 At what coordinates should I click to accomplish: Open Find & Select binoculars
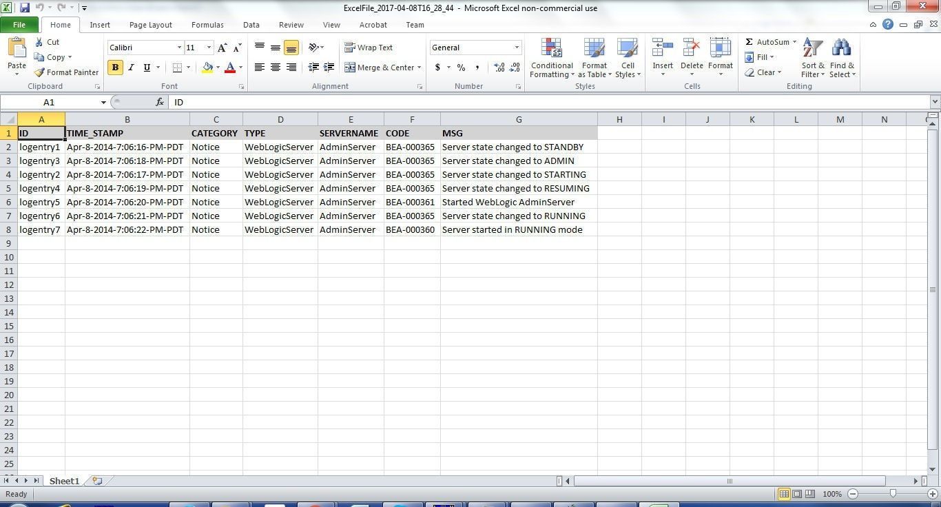pyautogui.click(x=842, y=59)
